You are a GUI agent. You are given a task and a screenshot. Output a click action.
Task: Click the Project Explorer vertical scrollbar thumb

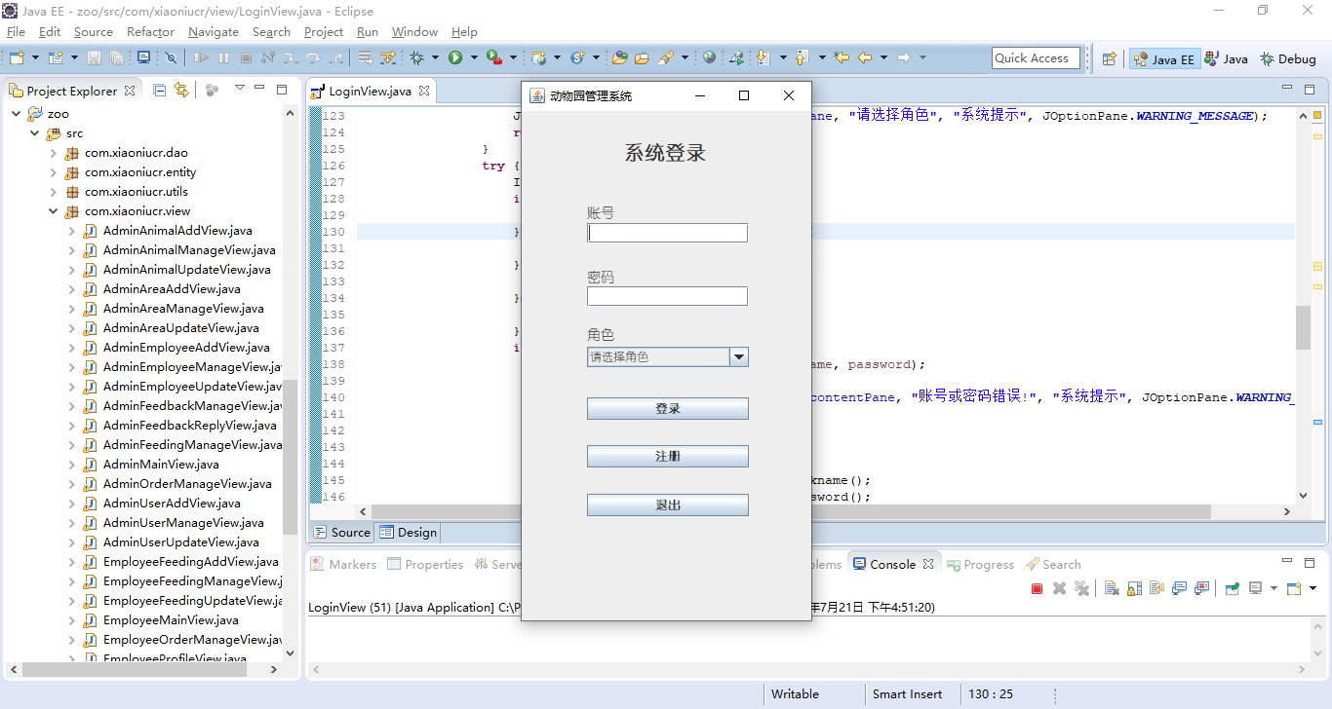click(x=291, y=457)
